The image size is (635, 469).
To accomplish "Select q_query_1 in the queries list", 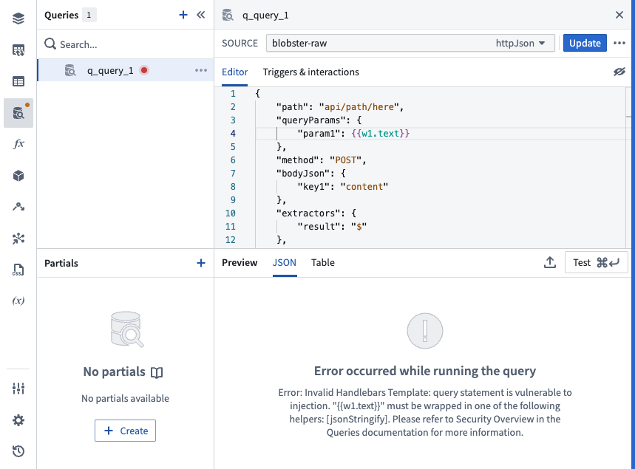I will tap(126, 70).
